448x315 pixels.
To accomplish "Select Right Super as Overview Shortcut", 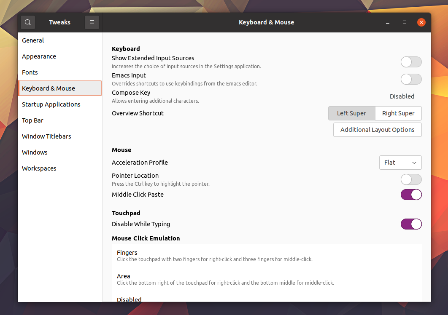I will coord(398,113).
